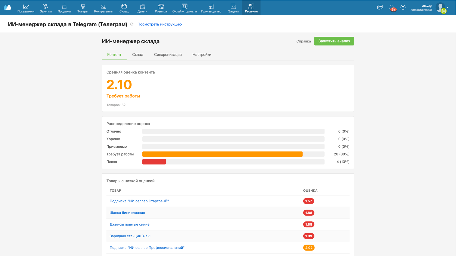Screen dimensions: 456x256
Task: Click the Запустить анализ button
Action: coord(334,41)
